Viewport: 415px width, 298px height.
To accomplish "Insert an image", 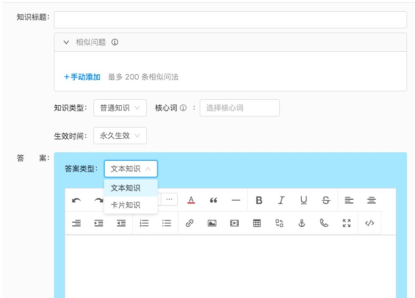I will [212, 223].
